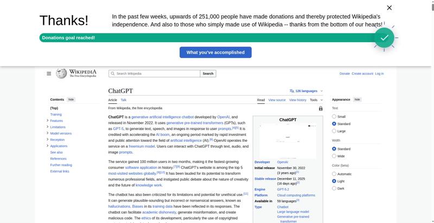This screenshot has width=434, height=223.
Task: Select the Wide width option
Action: pos(334,156)
